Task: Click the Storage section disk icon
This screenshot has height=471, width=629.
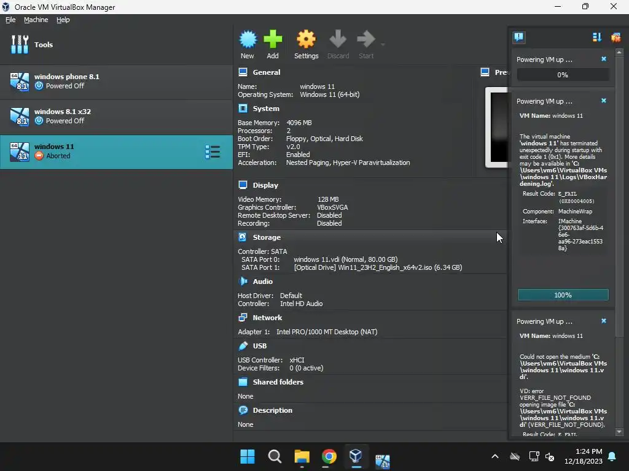Action: coord(243,237)
